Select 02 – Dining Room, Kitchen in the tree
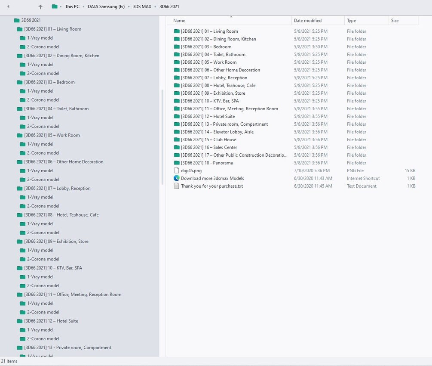Screen dimensions: 432x366 (62, 56)
